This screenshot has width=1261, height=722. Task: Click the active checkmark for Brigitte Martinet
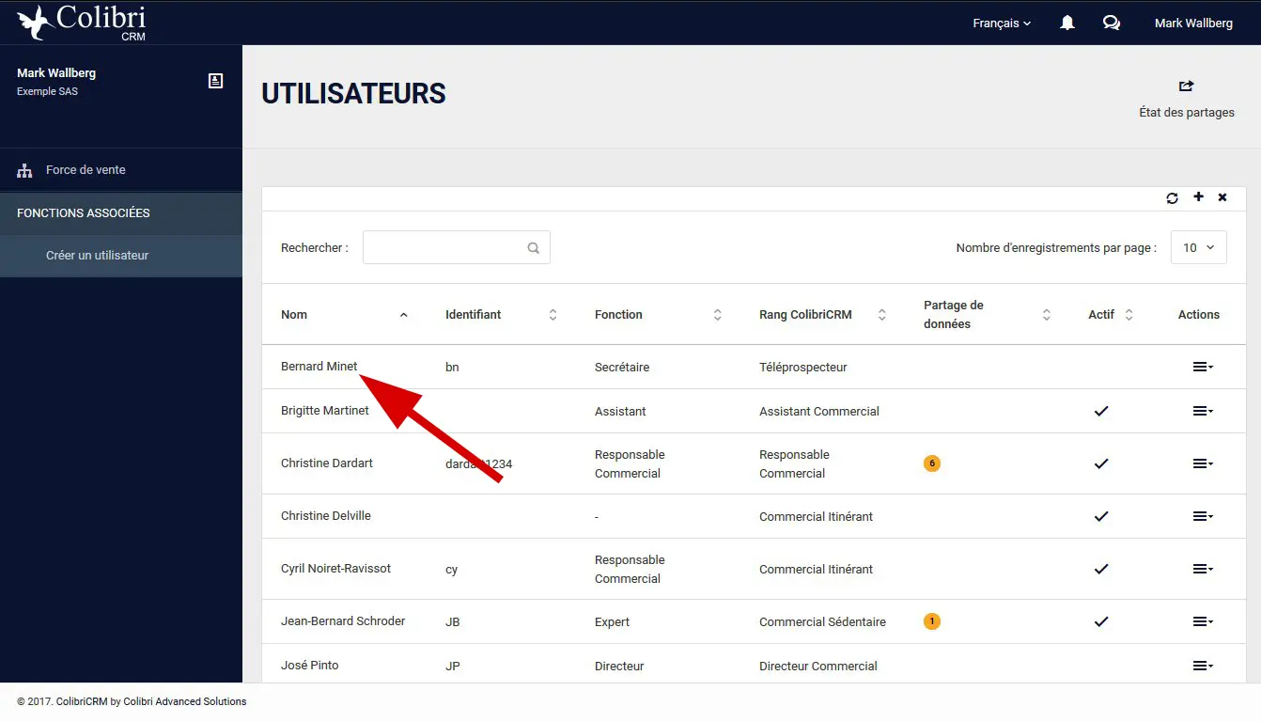point(1101,411)
